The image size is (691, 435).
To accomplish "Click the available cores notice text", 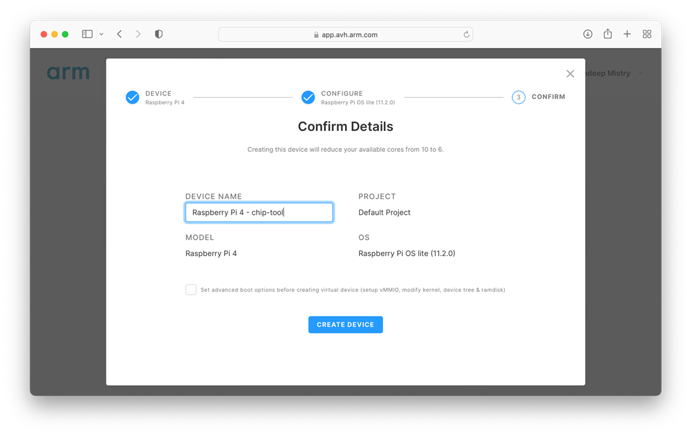I will [x=346, y=150].
